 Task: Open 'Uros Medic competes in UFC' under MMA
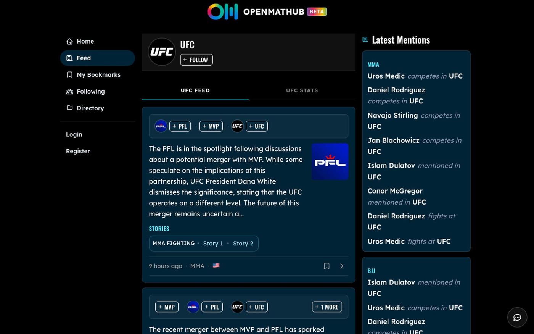point(415,76)
